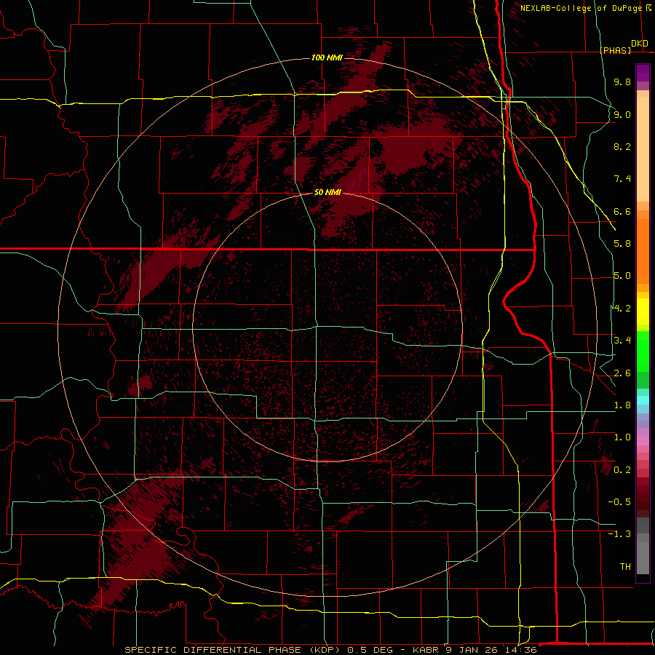The image size is (655, 655).
Task: Click the 5.8 scale value
Action: point(622,244)
